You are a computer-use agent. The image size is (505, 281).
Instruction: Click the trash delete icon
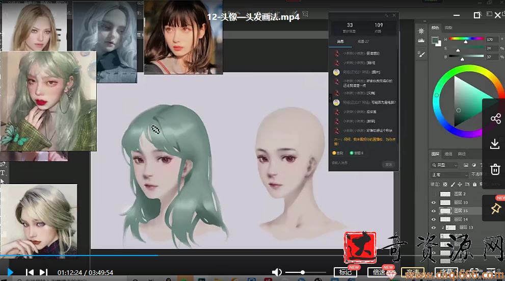pyautogui.click(x=495, y=169)
